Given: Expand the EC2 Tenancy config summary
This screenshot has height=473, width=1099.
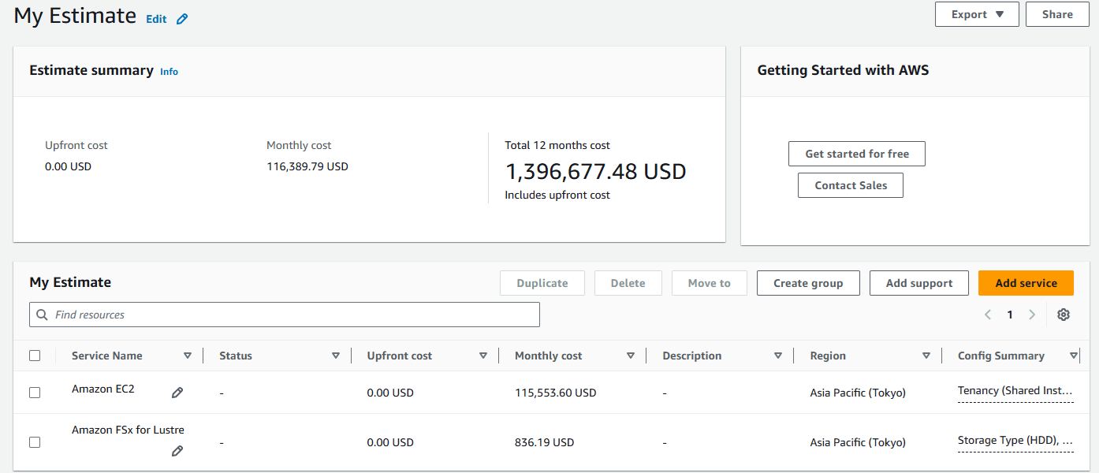Looking at the screenshot, I should tap(1015, 390).
